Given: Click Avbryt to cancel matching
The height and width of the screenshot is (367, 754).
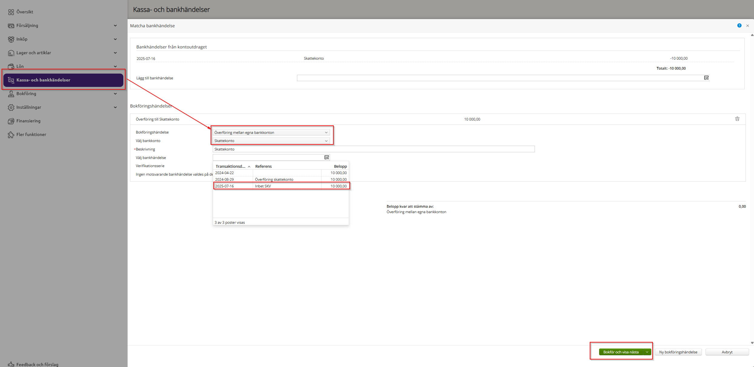Looking at the screenshot, I should click(x=727, y=352).
